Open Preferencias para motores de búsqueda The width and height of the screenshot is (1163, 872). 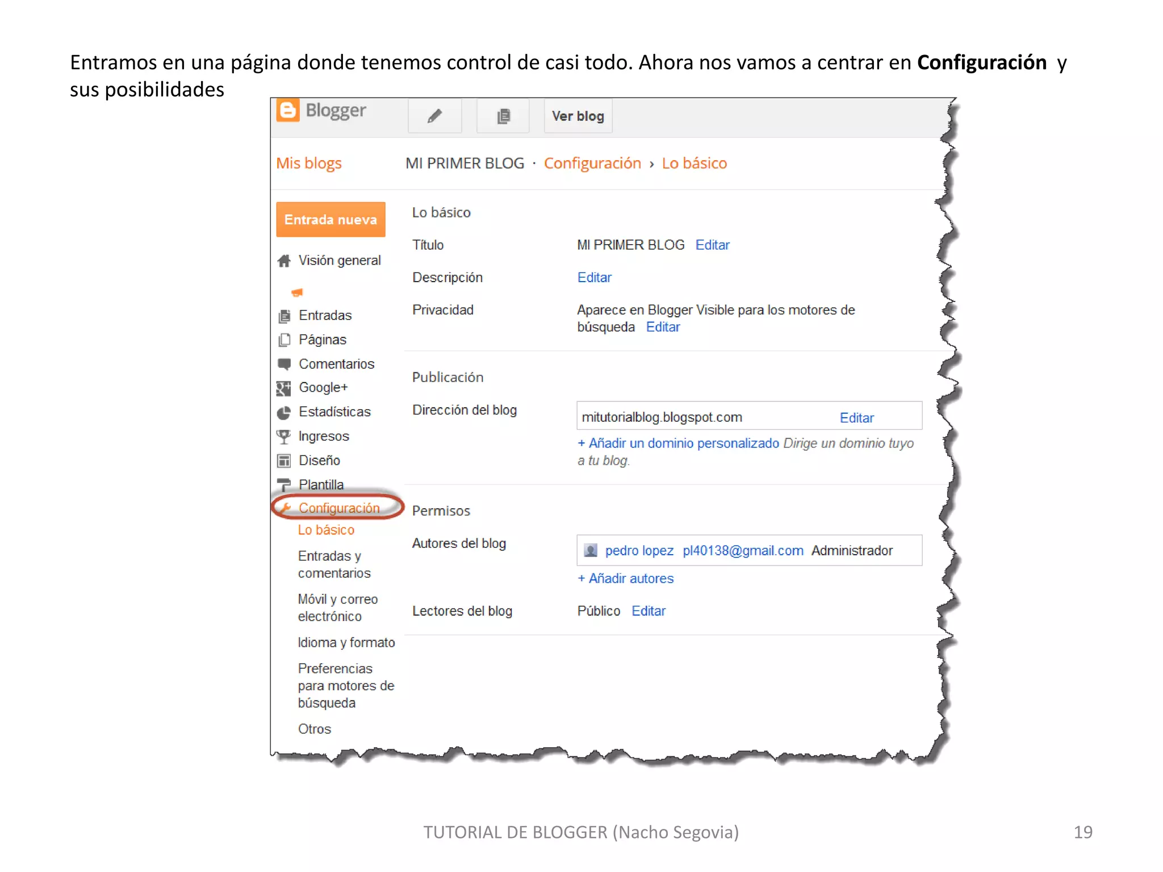(346, 686)
